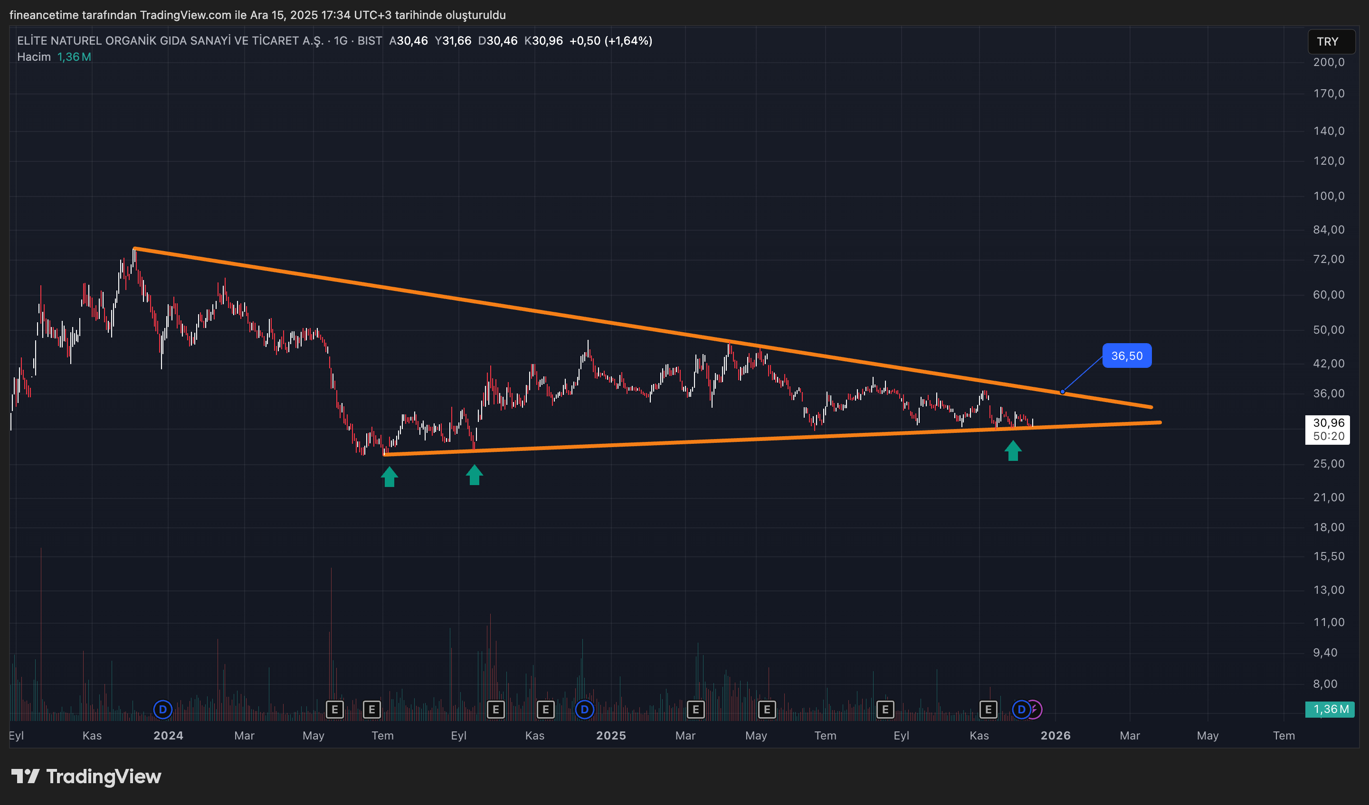
Task: Click the dividend D marker near 2024
Action: point(162,709)
